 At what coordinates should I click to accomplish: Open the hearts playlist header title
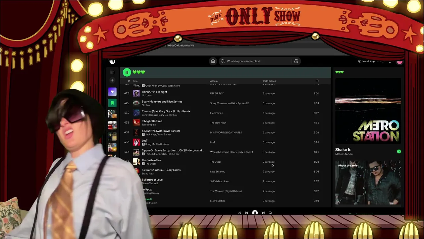pos(139,72)
